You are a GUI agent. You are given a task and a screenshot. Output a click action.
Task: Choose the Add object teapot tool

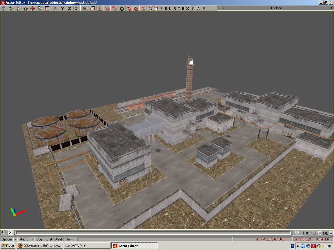click(x=26, y=8)
